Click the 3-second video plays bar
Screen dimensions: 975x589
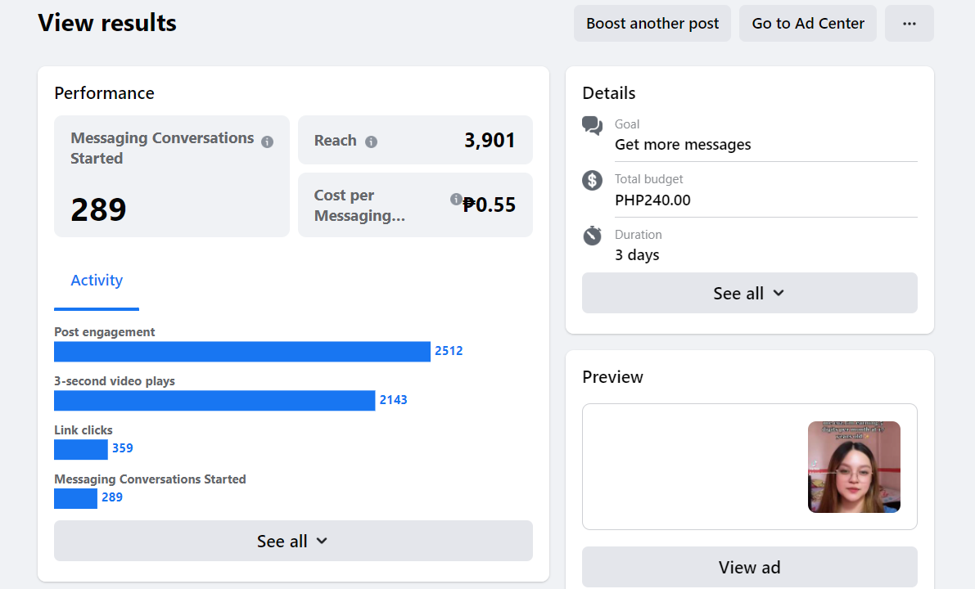pos(214,401)
